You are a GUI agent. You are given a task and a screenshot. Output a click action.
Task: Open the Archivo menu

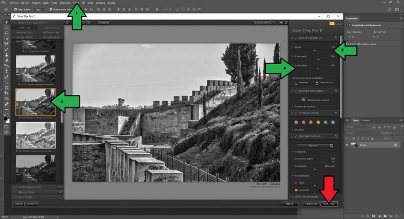(x=14, y=3)
